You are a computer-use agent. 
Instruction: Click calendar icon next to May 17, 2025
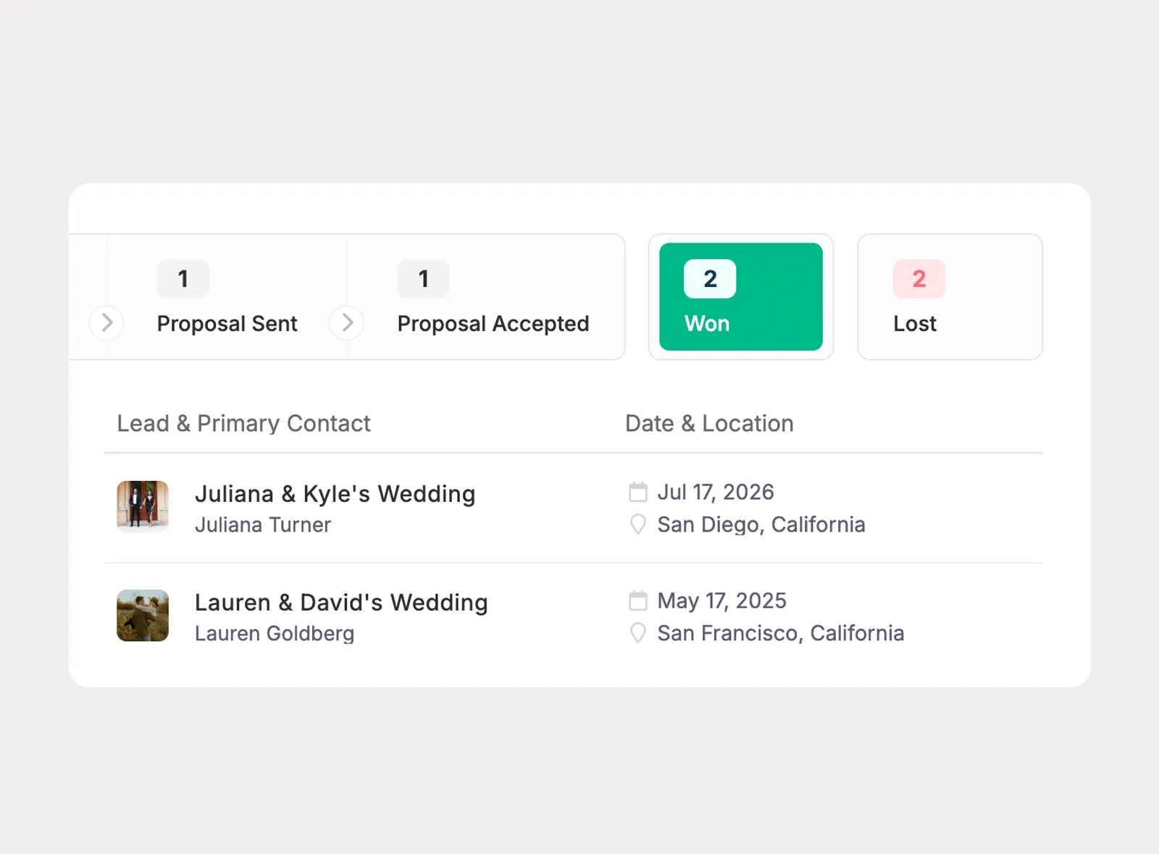click(x=638, y=601)
